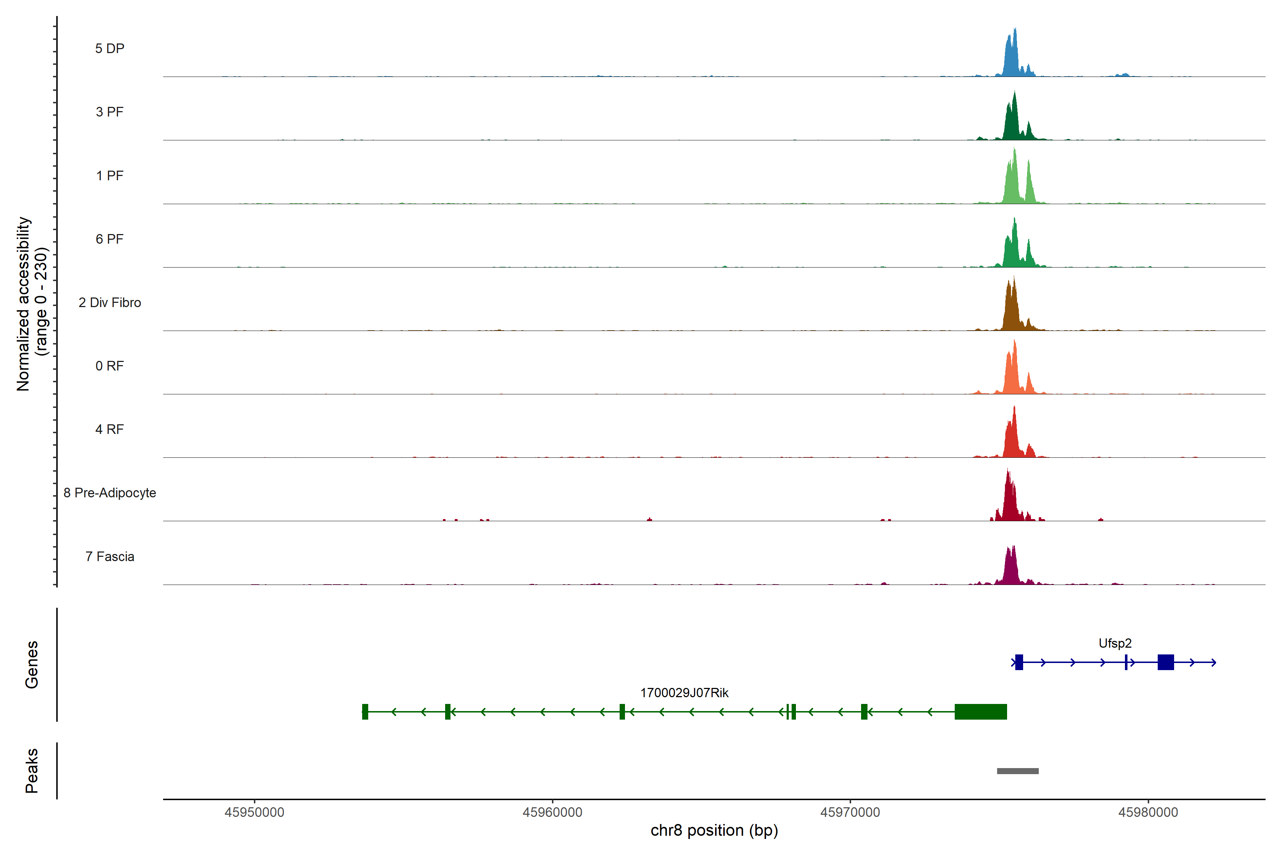Select the 3 PF track label
This screenshot has height=855, width=1282.
110,112
